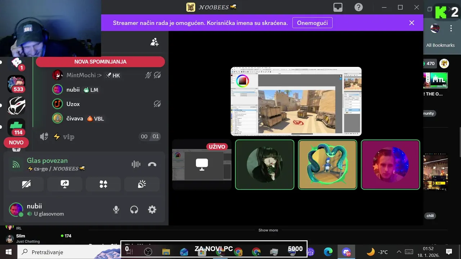461x259 pixels.
Task: Open touch keyboard tray icon
Action: click(409, 252)
